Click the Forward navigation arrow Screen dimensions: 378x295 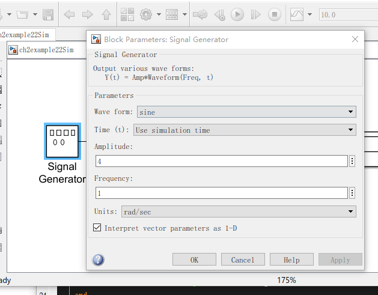(87, 14)
